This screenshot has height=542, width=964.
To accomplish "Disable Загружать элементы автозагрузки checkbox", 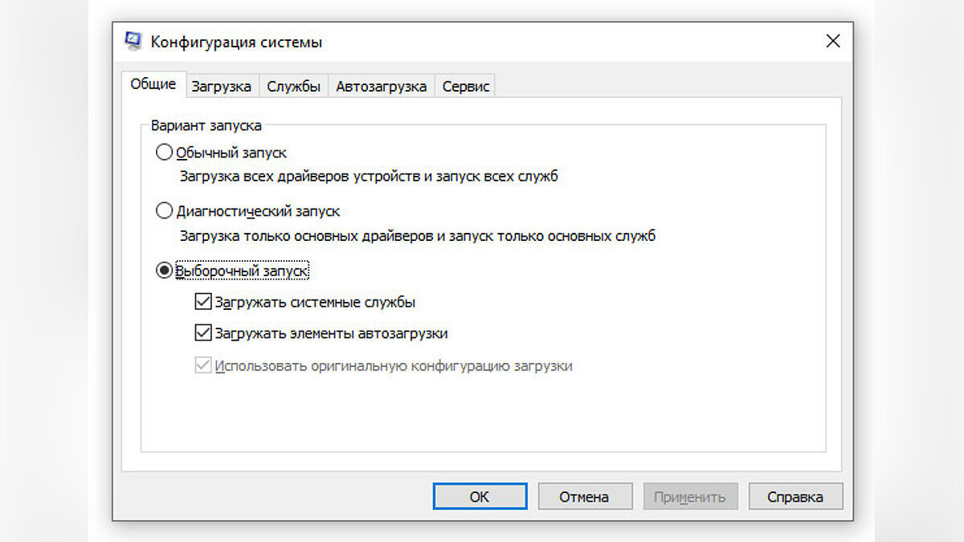I will point(202,332).
